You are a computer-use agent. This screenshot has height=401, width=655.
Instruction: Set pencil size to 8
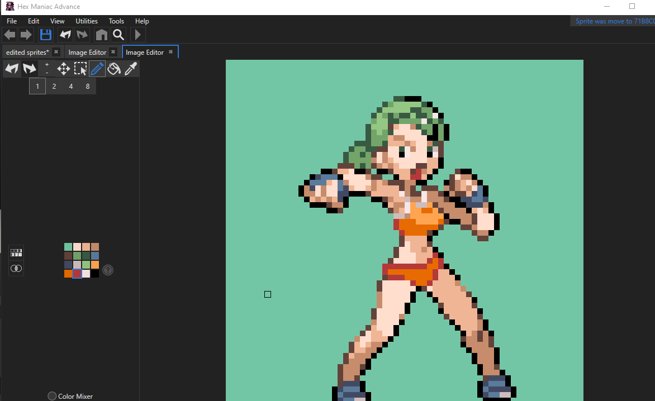point(87,87)
